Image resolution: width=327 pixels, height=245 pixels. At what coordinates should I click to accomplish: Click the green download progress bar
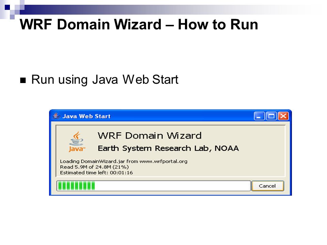pyautogui.click(x=154, y=186)
